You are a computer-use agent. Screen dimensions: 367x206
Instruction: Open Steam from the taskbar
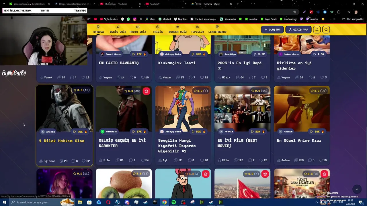(146, 202)
